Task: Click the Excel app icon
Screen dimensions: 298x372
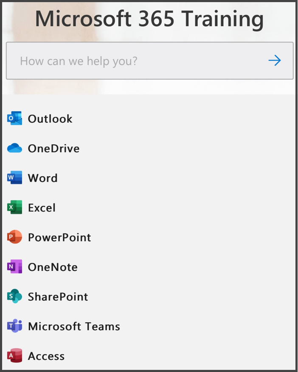Action: (14, 207)
